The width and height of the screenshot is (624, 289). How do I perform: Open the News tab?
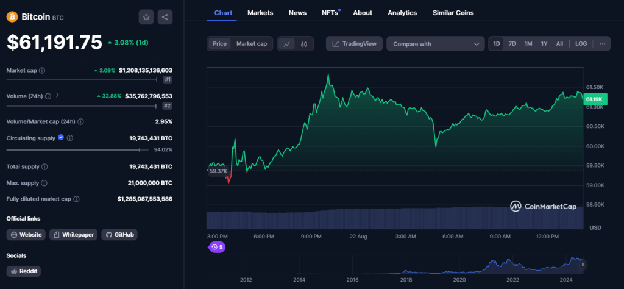297,13
